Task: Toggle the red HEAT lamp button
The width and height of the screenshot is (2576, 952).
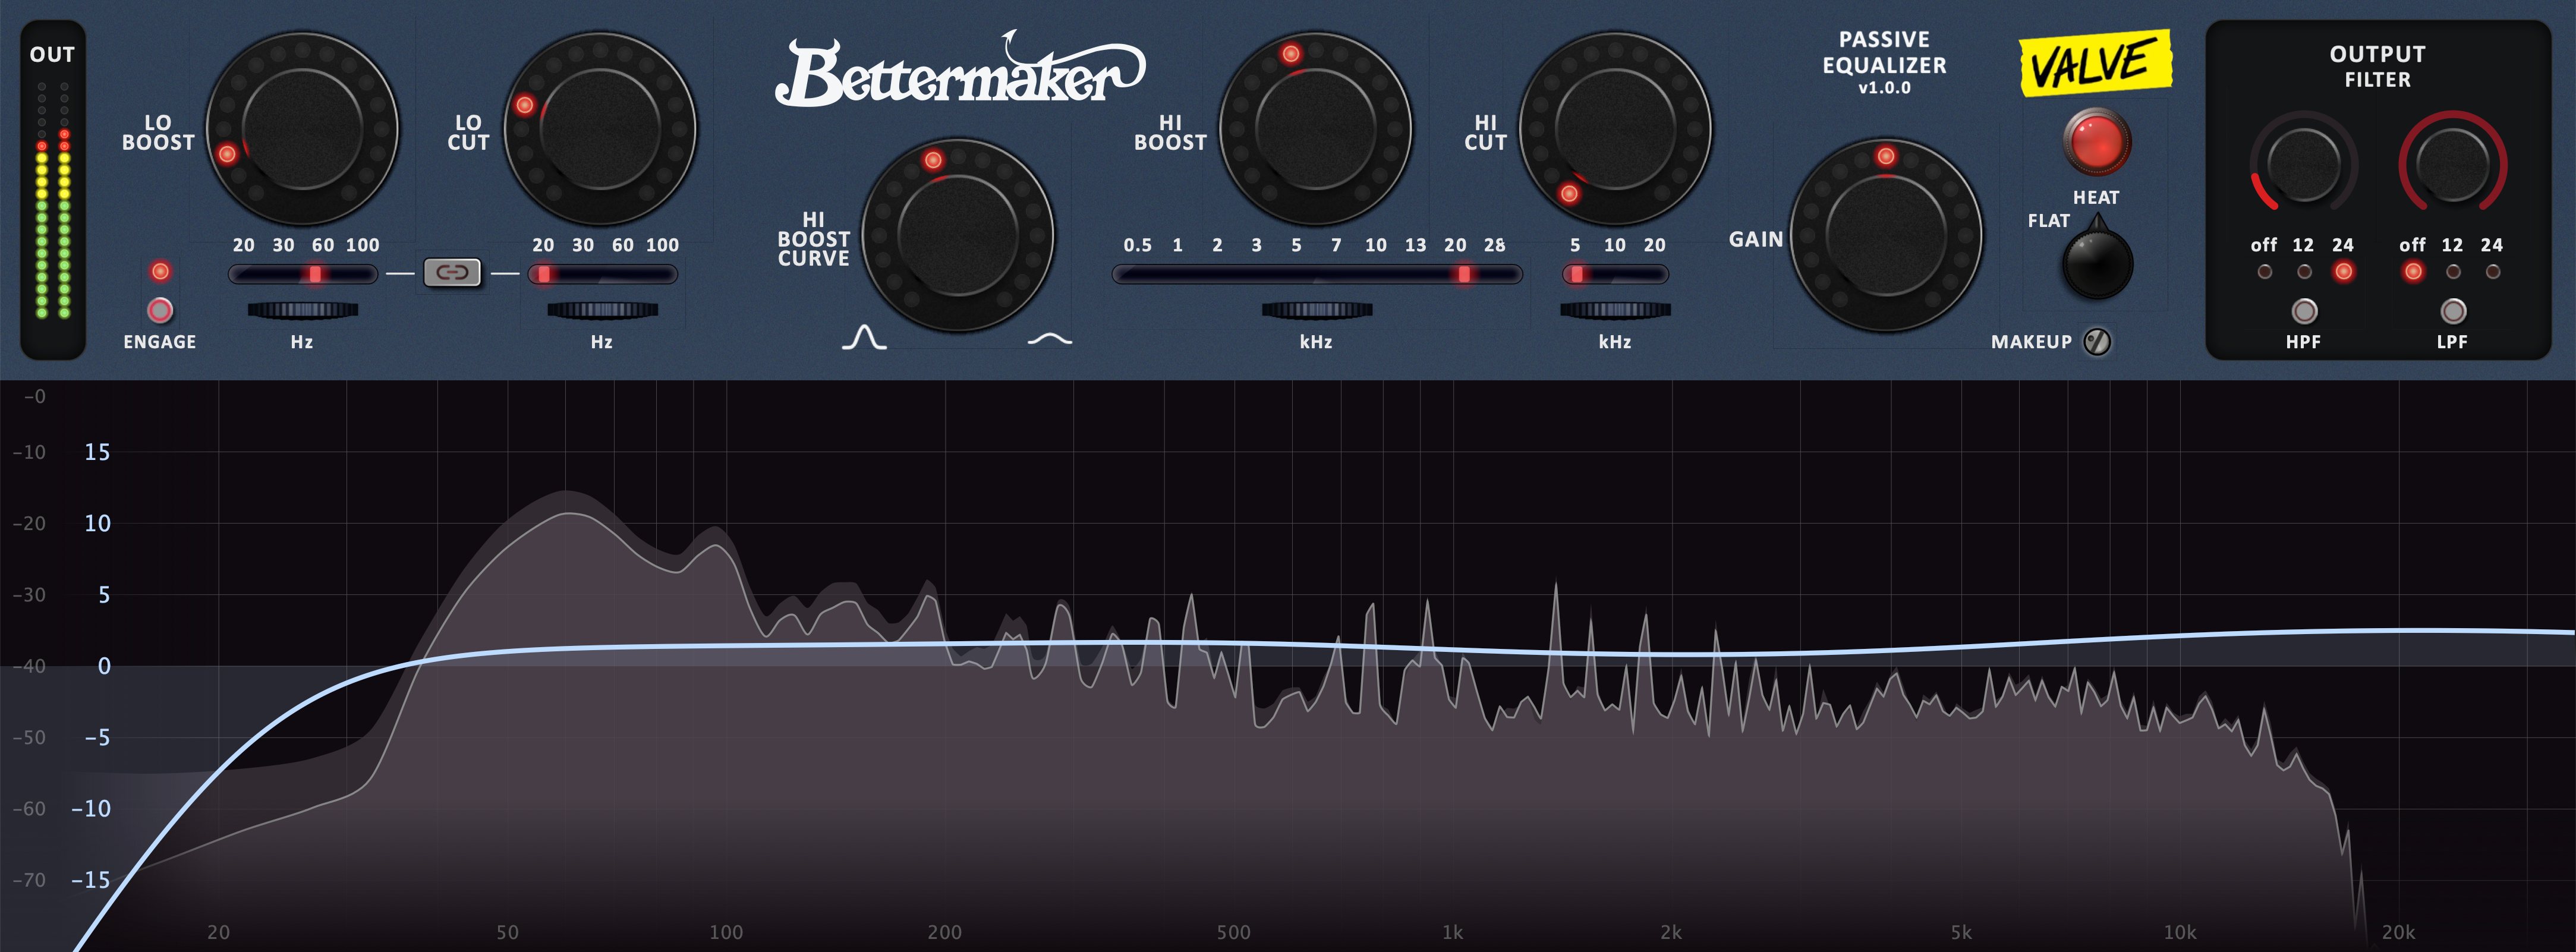Action: point(2096,141)
